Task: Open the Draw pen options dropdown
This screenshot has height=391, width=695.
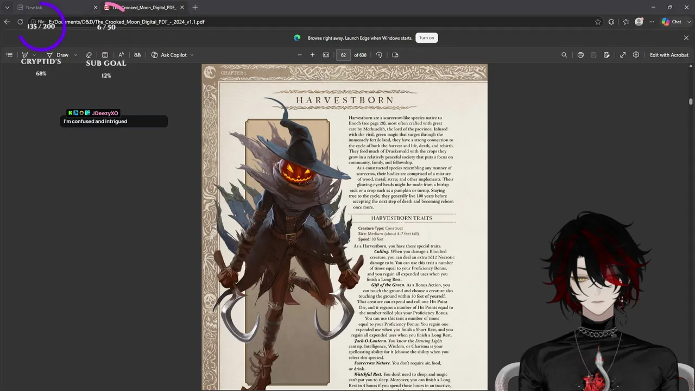Action: click(x=75, y=55)
